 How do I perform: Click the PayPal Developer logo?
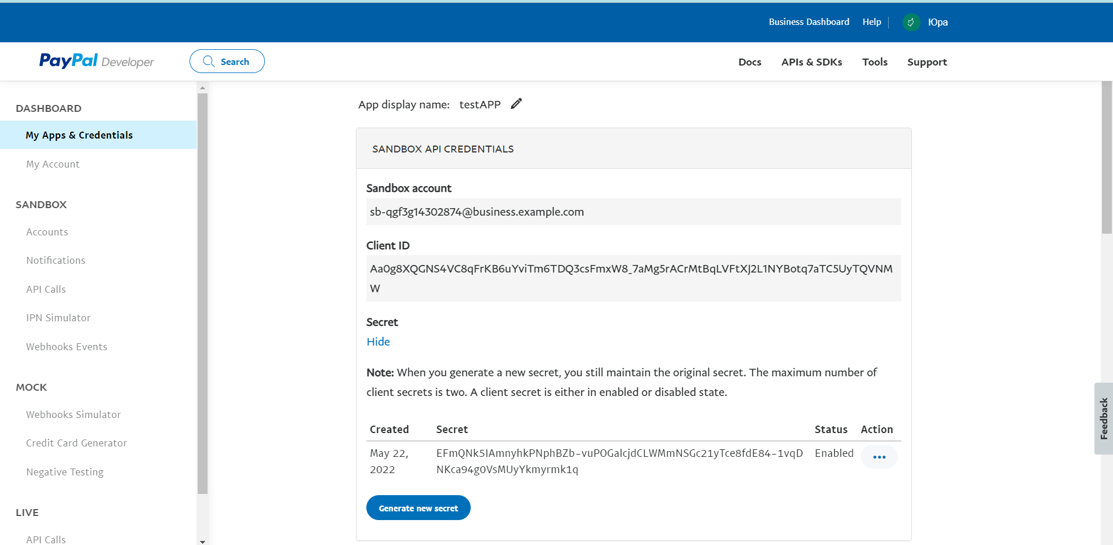(96, 61)
